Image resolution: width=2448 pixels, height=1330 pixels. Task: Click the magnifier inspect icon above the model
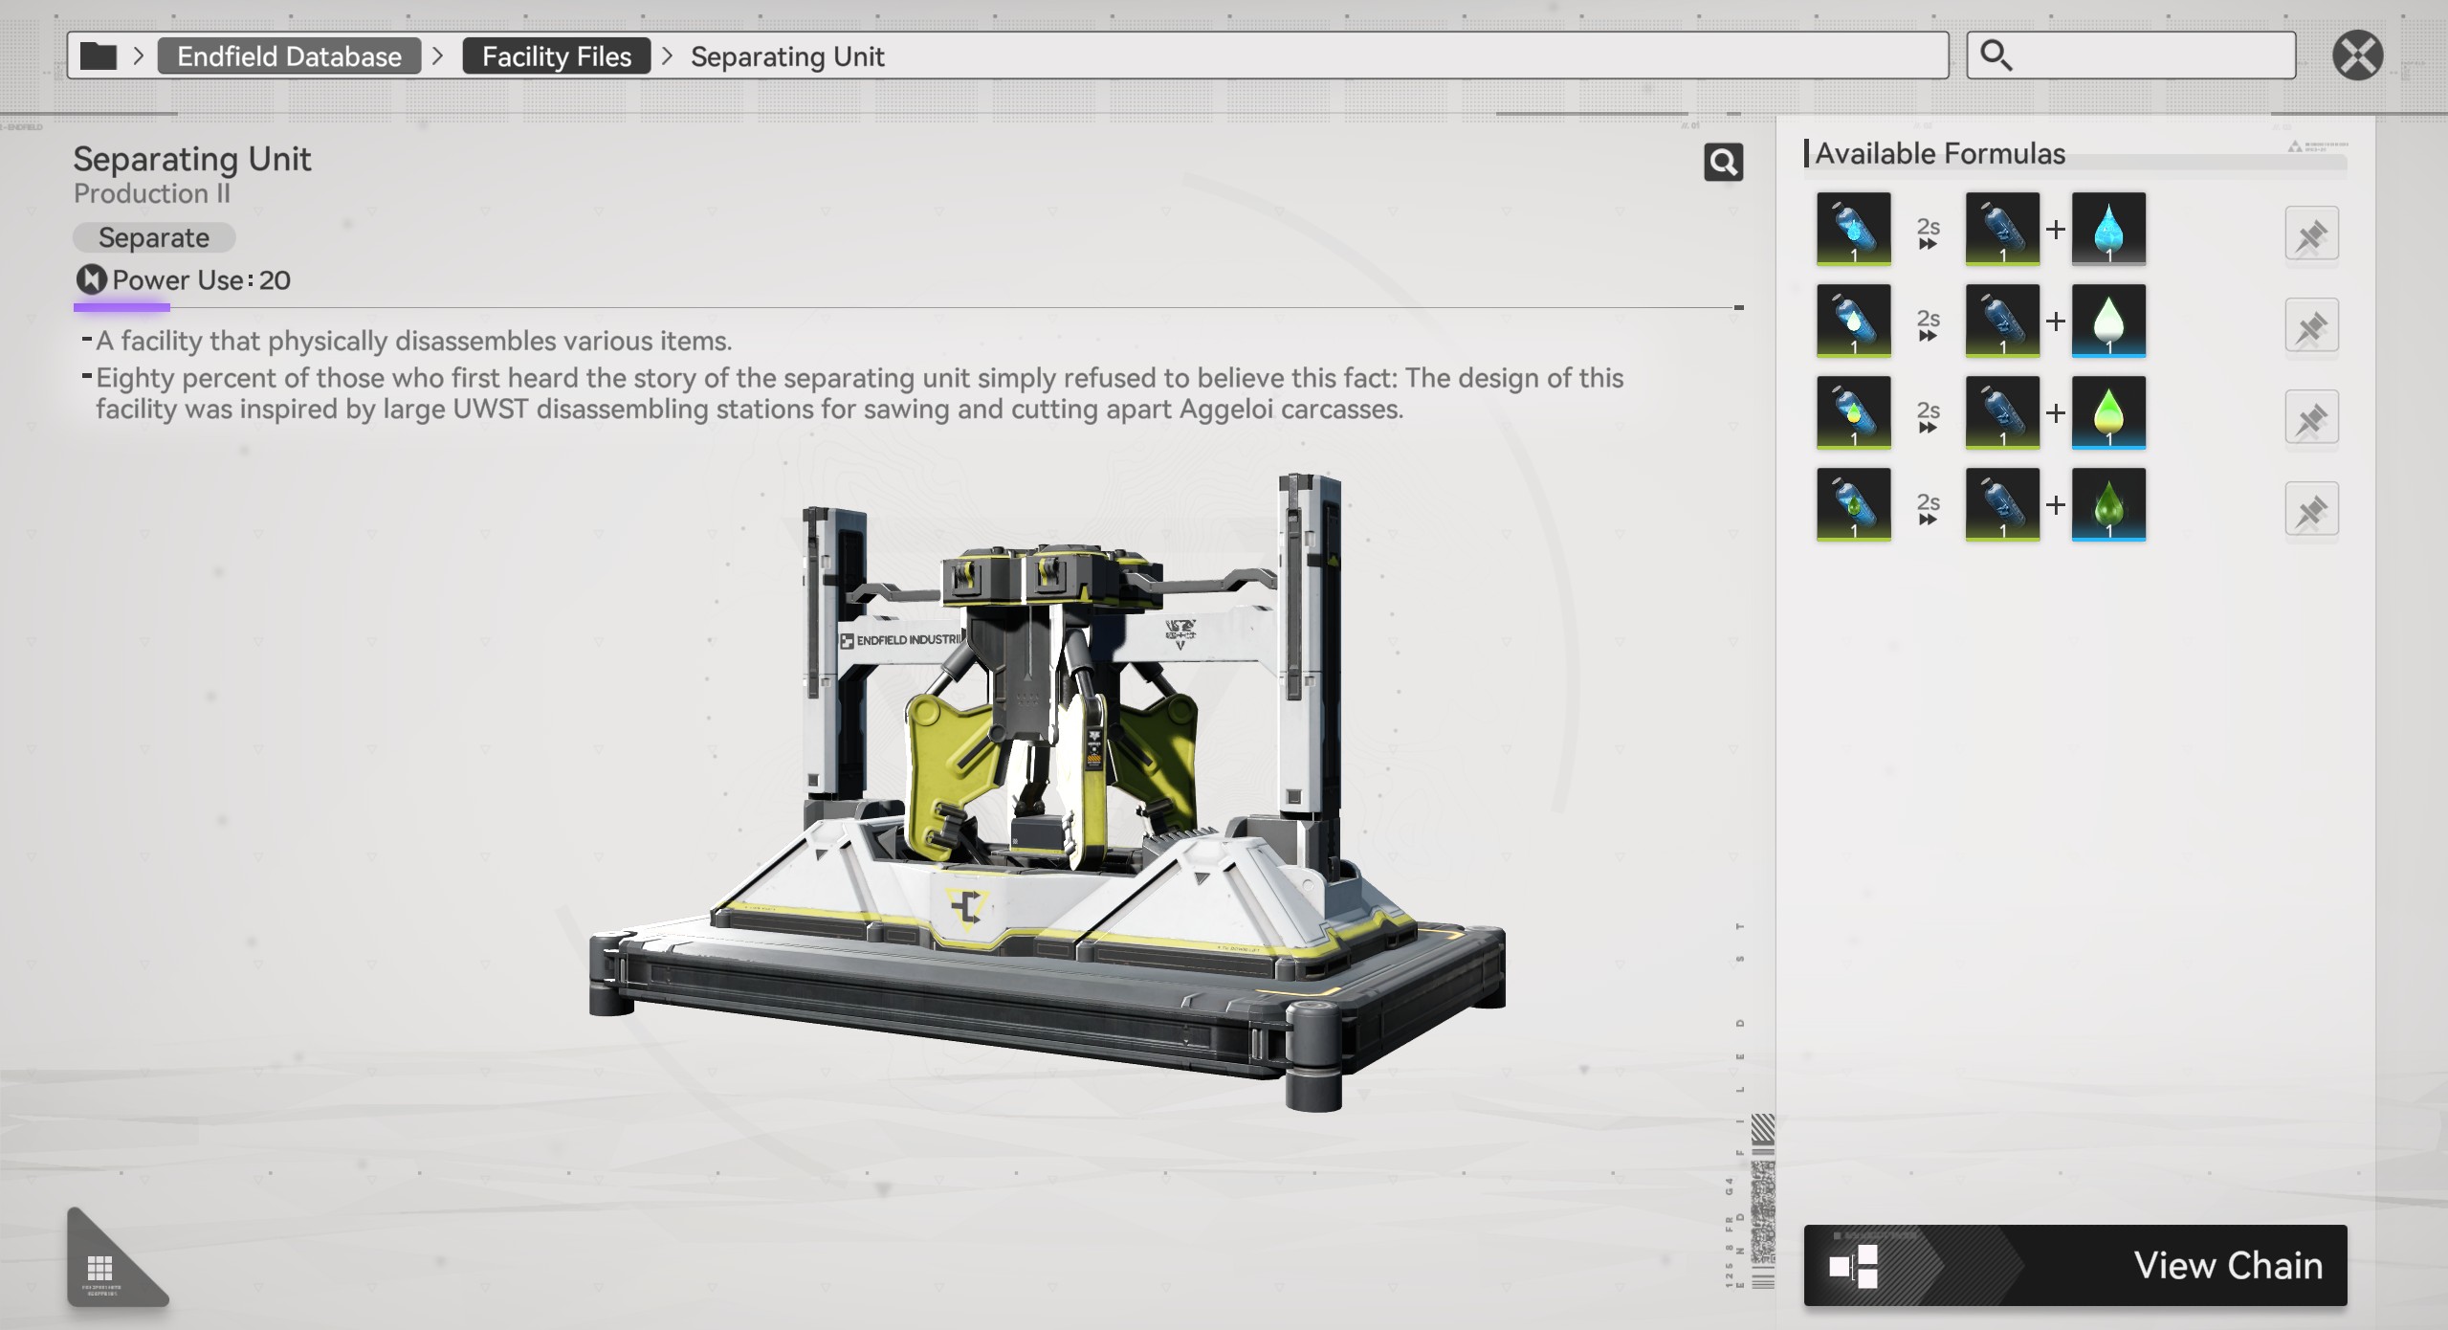coord(1723,163)
